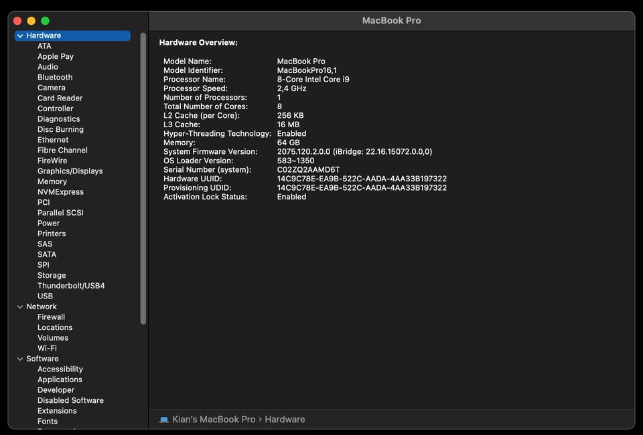643x435 pixels.
Task: Click the 8-Core Intel Core i9 text
Action: coord(313,80)
